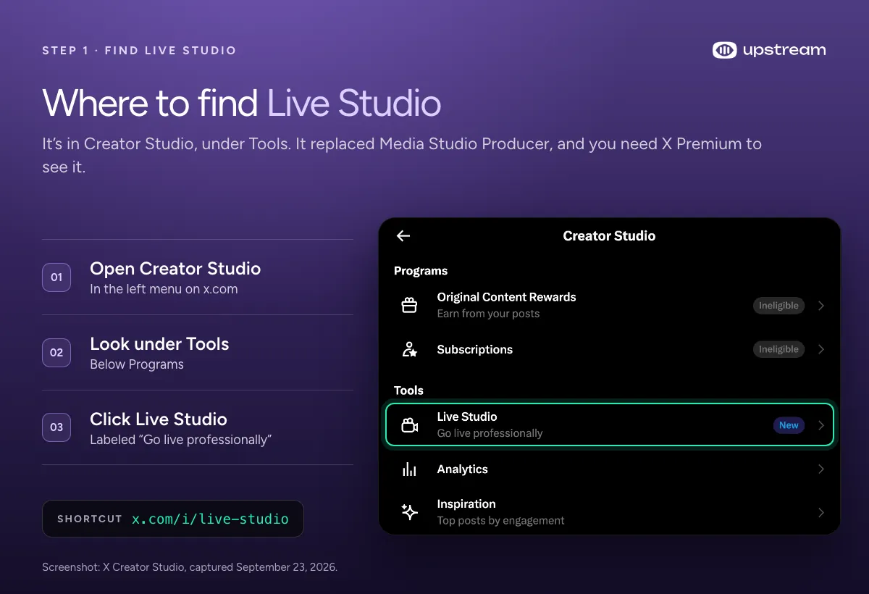Click the "Where to find Live Studio" headline
This screenshot has width=869, height=594.
[x=242, y=103]
